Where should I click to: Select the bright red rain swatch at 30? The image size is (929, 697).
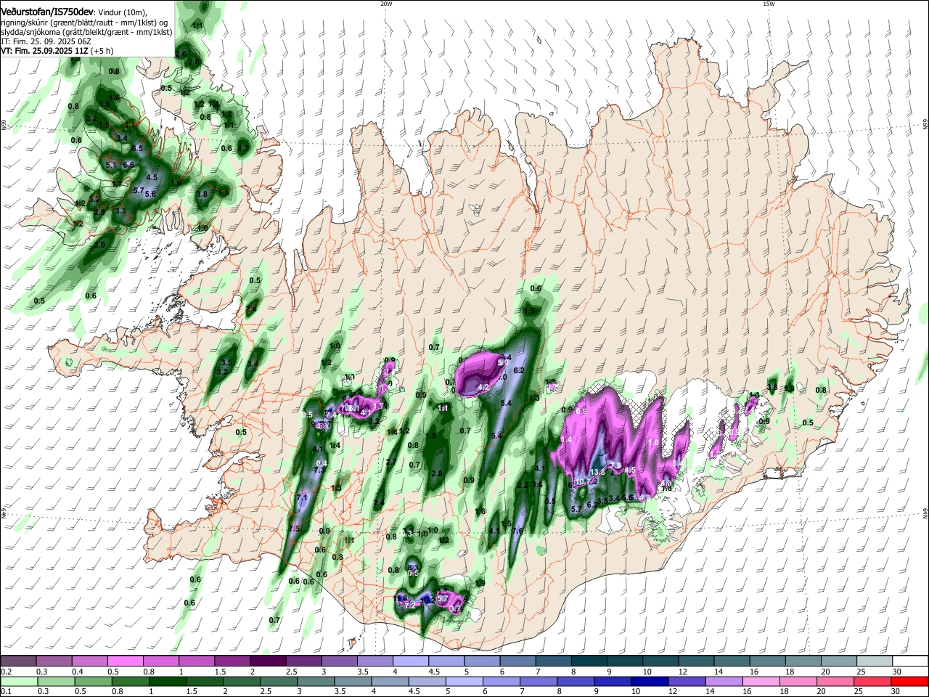(909, 681)
